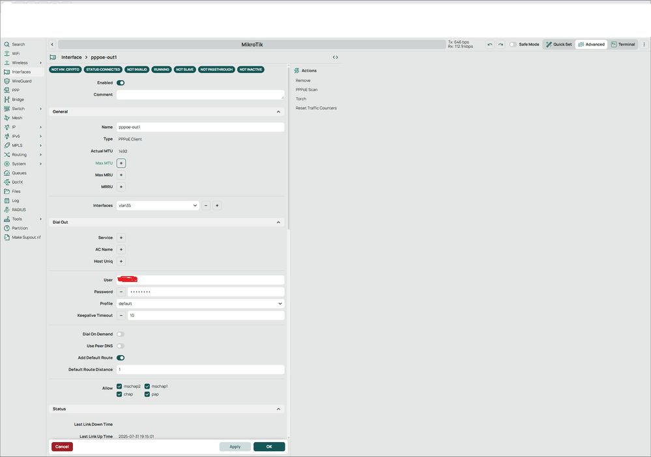
Task: Uncheck the mschap2 checkbox
Action: 119,386
